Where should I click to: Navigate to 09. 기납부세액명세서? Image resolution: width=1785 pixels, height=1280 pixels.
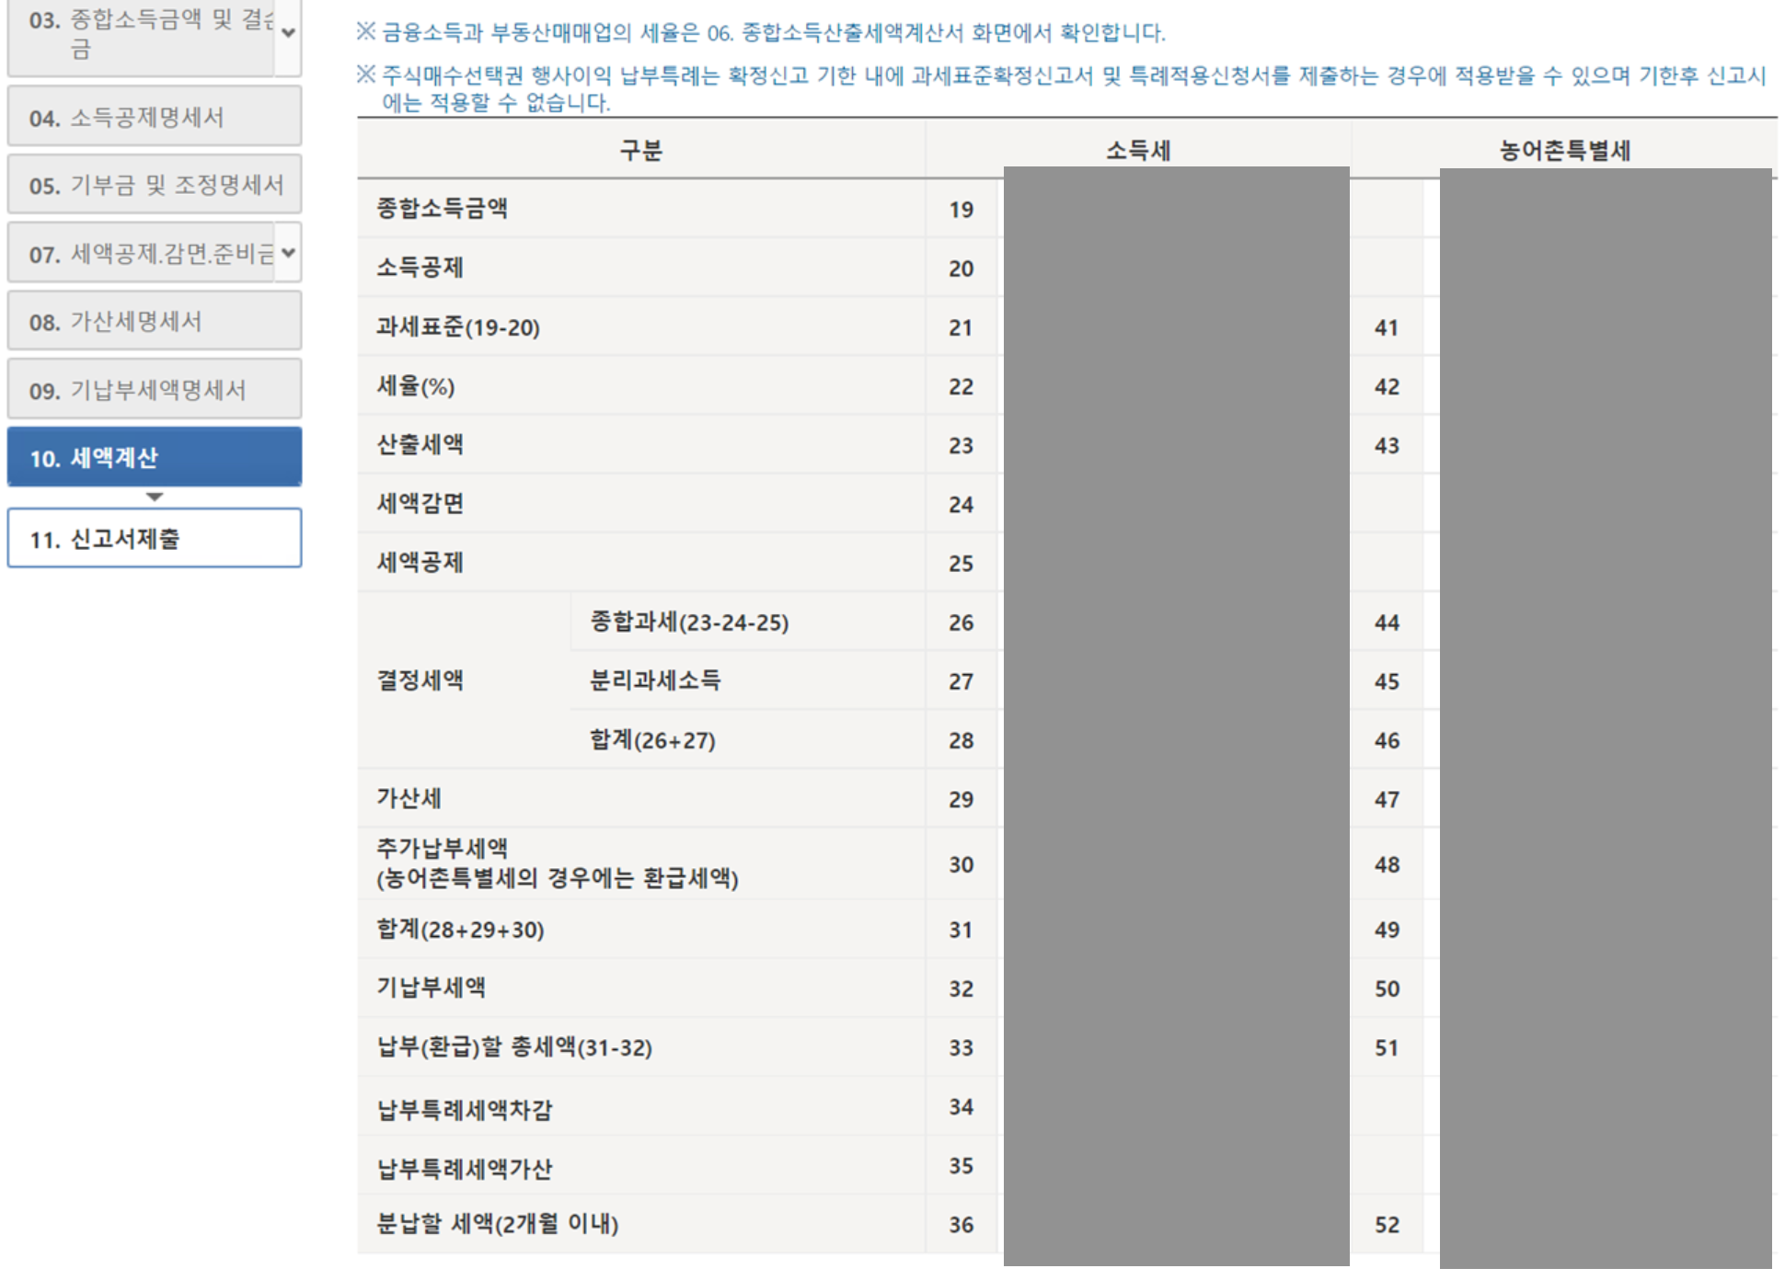[x=154, y=390]
